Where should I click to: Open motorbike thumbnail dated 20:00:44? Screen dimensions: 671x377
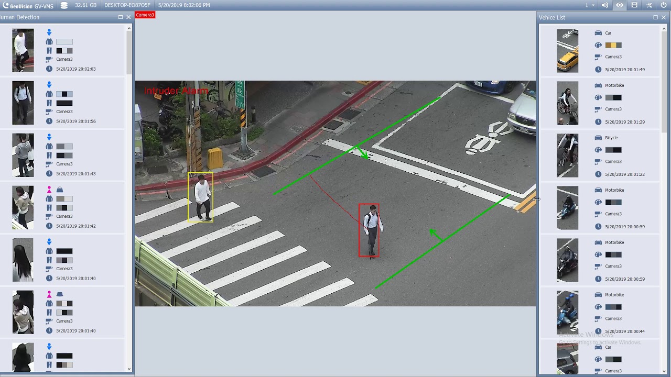tap(567, 313)
